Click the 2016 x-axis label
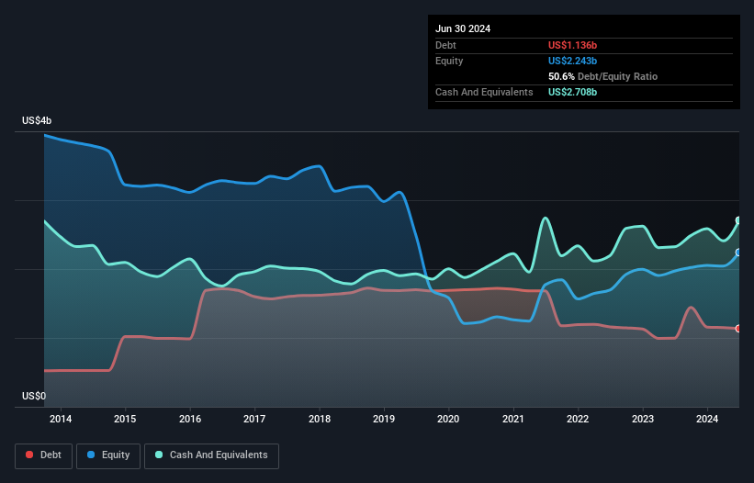 [x=190, y=419]
